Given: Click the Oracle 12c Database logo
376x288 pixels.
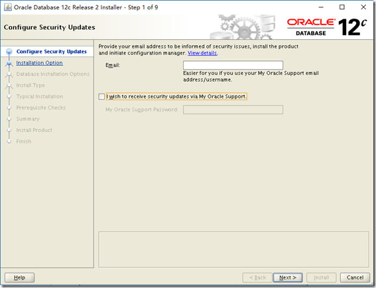Looking at the screenshot, I should (327, 27).
